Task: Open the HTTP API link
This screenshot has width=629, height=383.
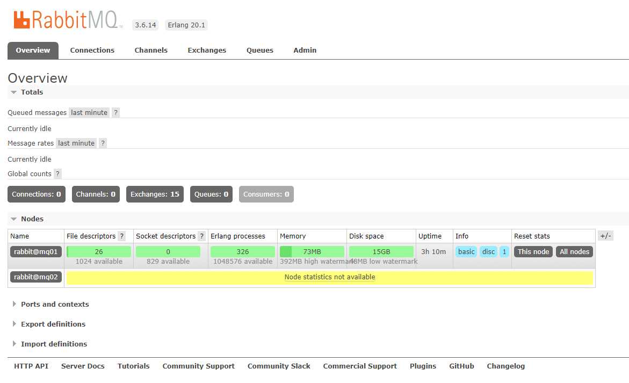Action: click(x=31, y=366)
